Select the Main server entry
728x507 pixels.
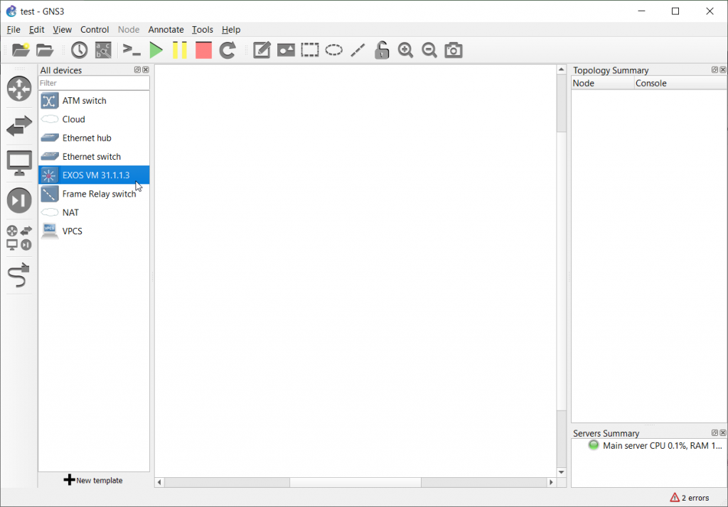pyautogui.click(x=655, y=446)
